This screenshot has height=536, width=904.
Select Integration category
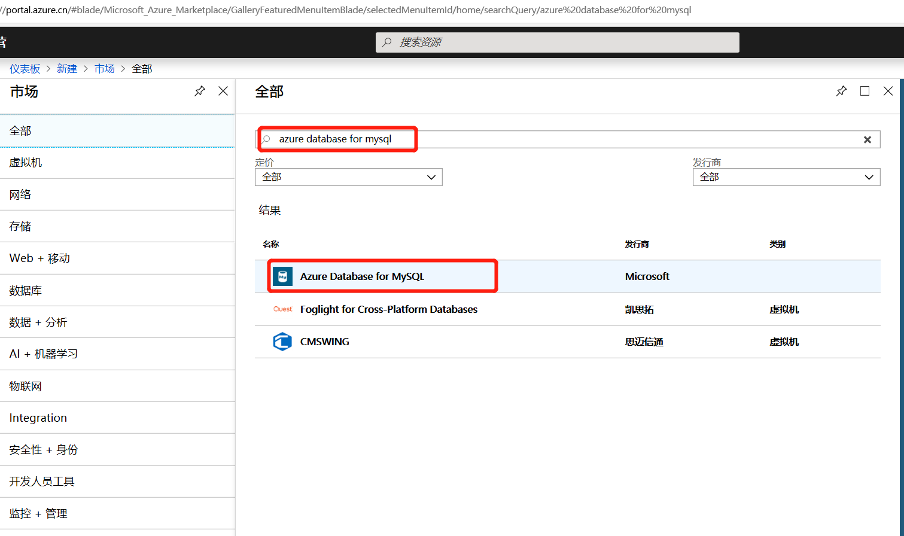[x=117, y=418]
